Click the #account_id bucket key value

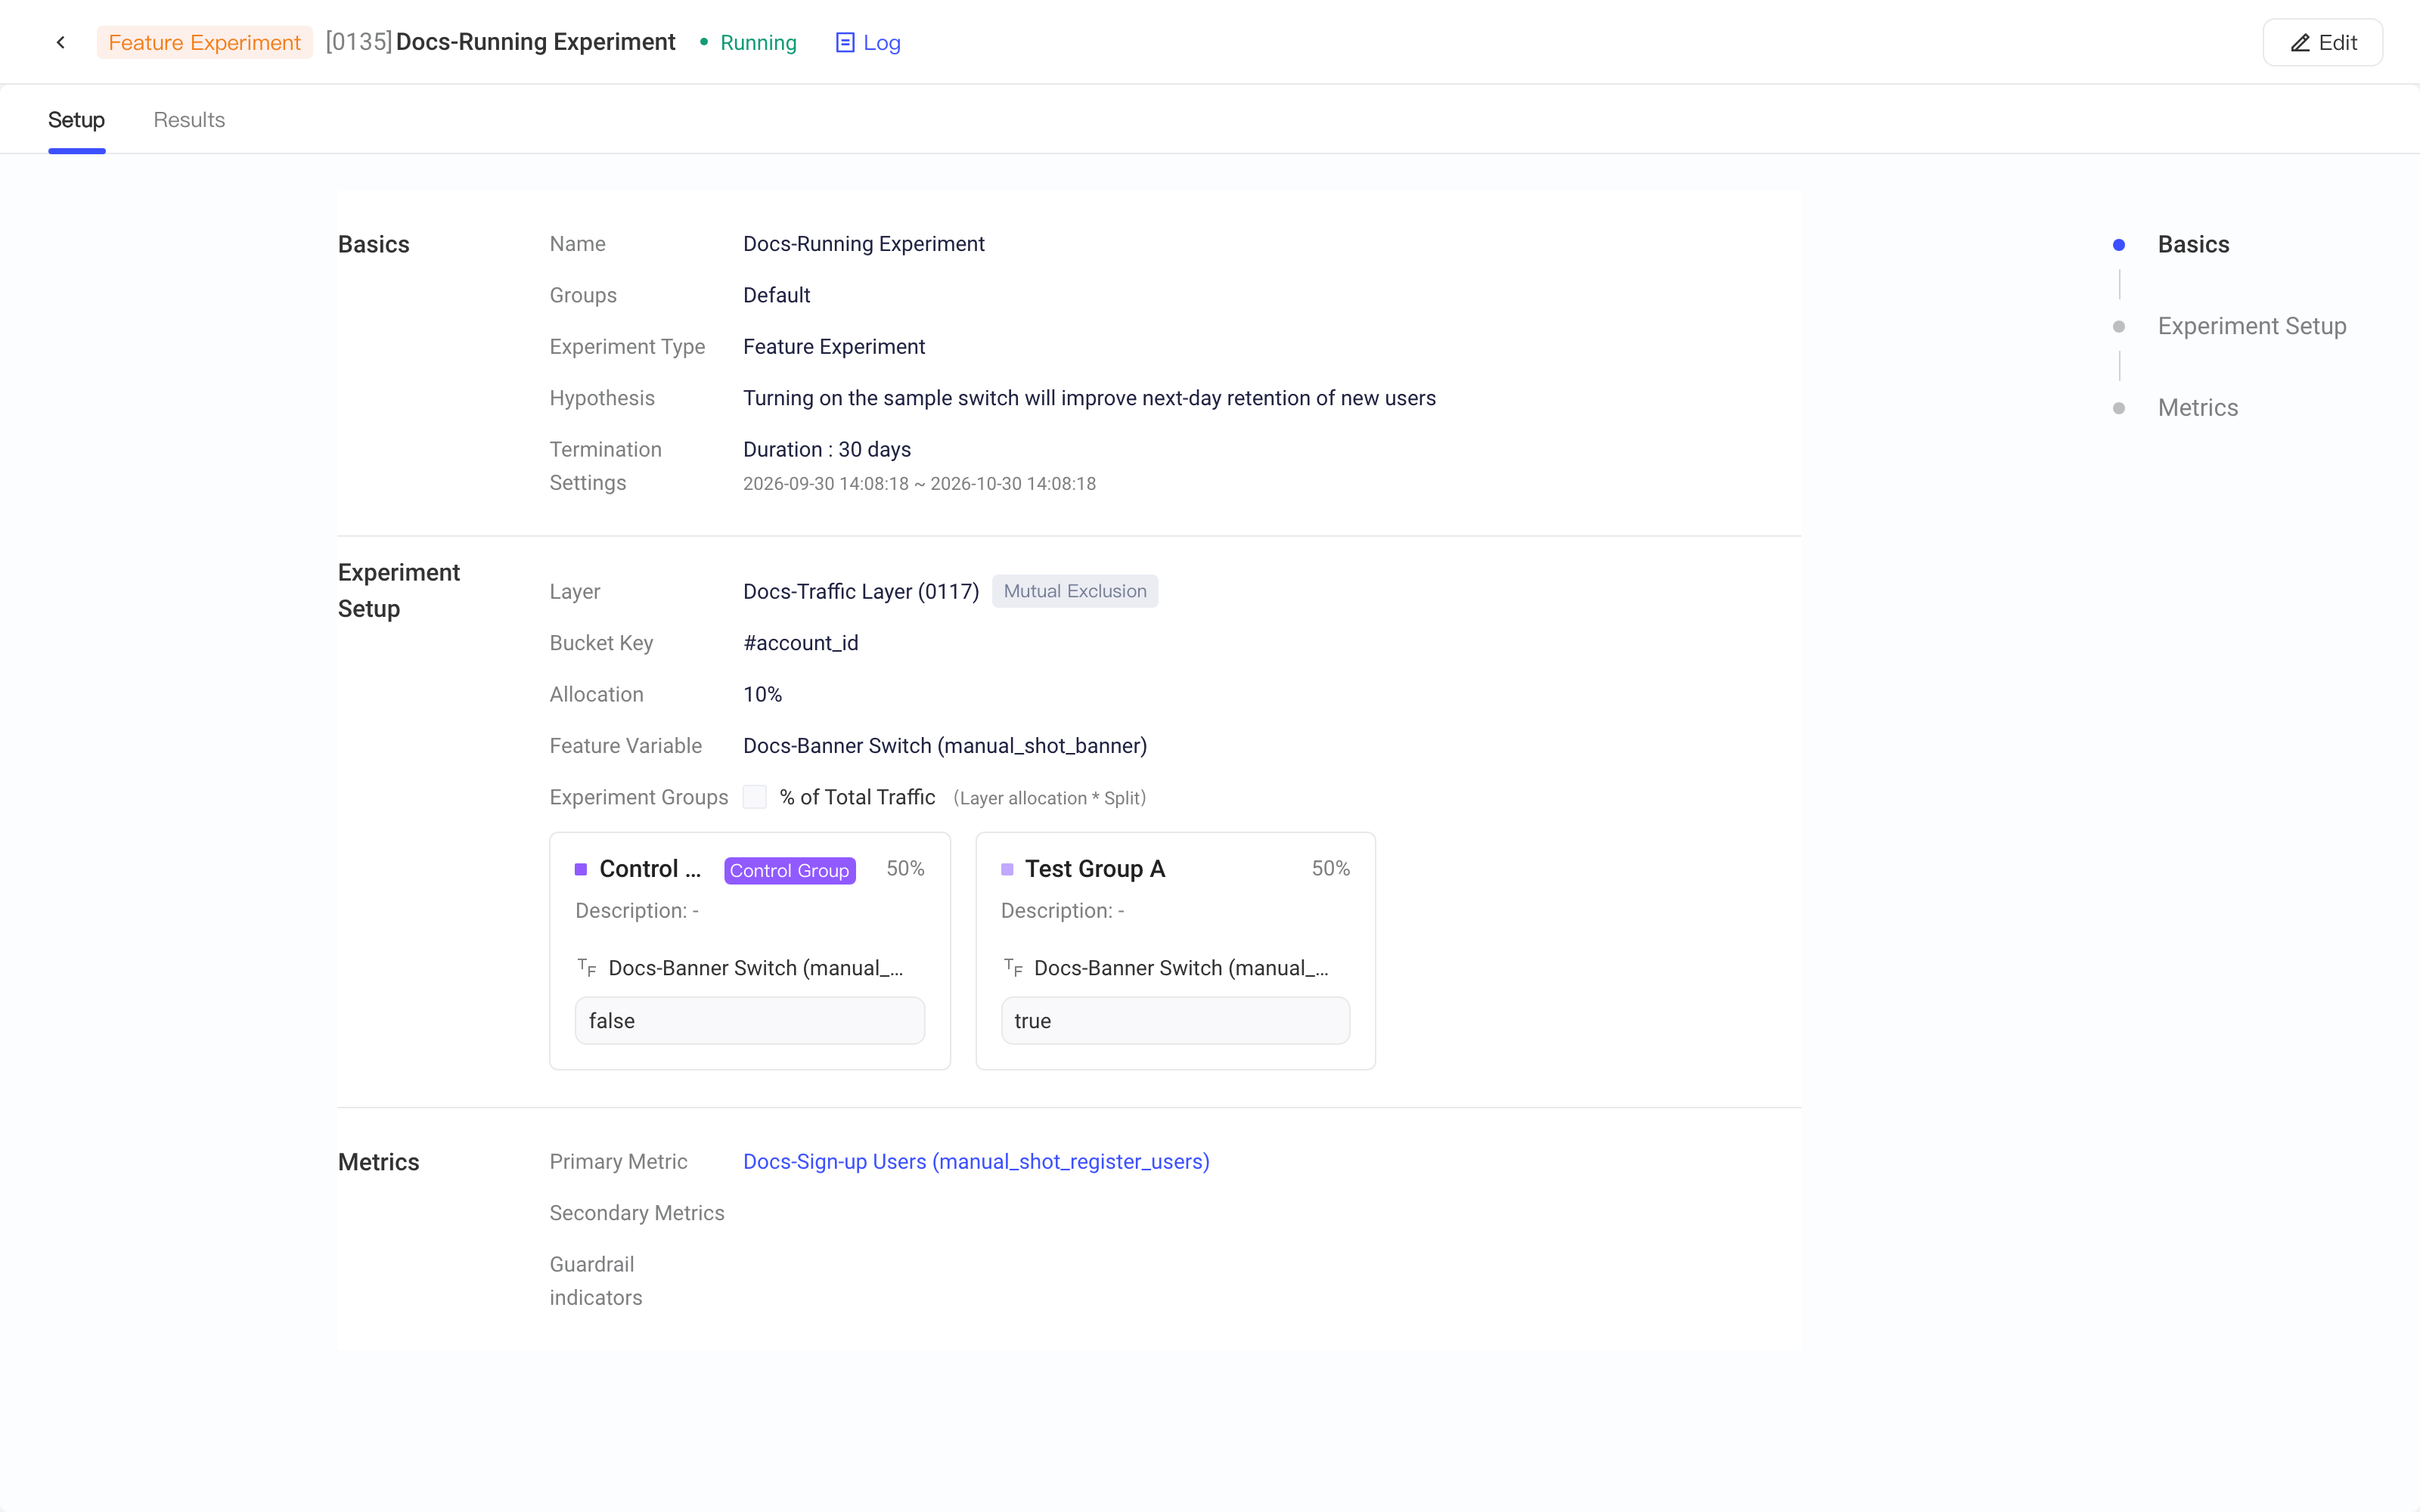pos(800,643)
